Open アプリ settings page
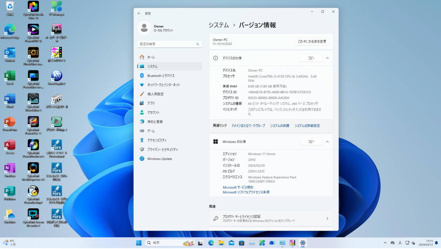 [169, 103]
